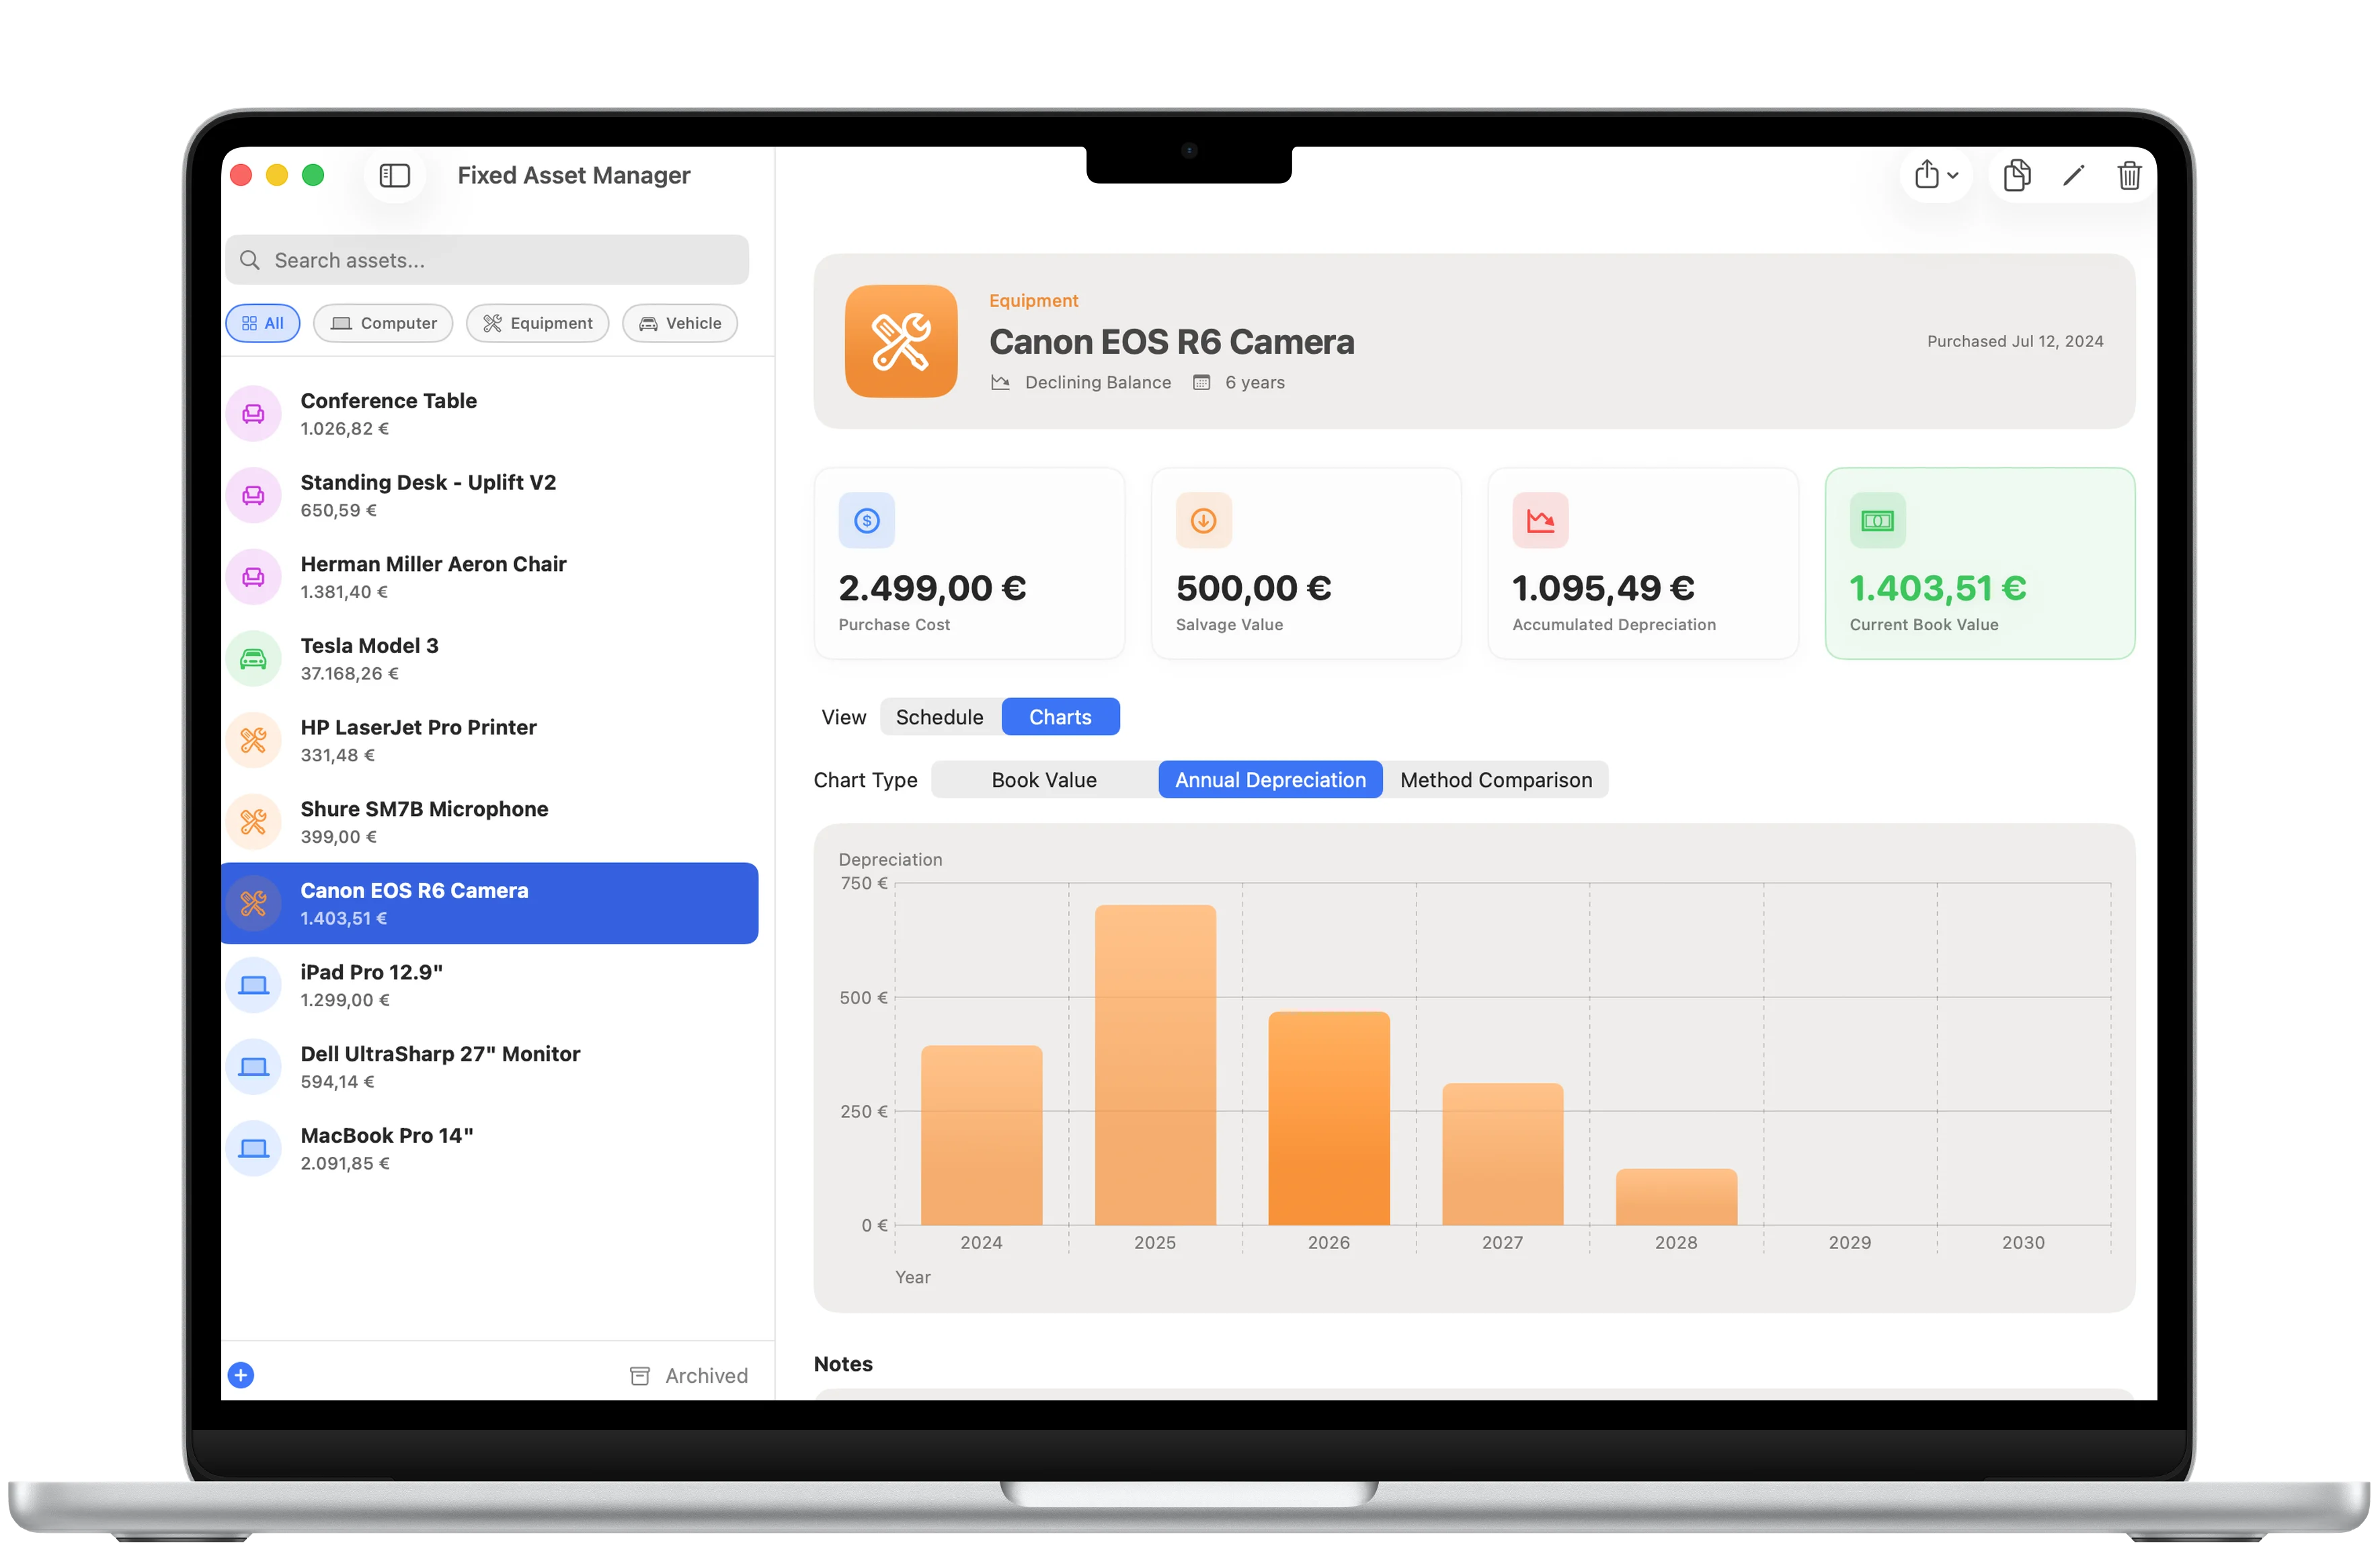Select Book Value chart type
This screenshot has height=1547, width=2380.
point(1044,780)
